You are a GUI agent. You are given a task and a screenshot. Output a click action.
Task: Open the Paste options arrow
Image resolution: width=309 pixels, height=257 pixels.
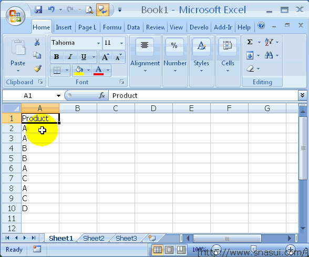coord(18,71)
